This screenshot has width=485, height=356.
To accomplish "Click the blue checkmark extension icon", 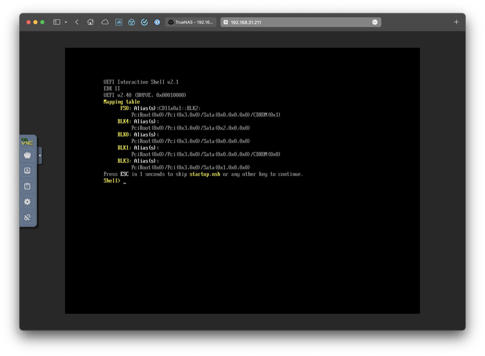I will click(x=144, y=22).
